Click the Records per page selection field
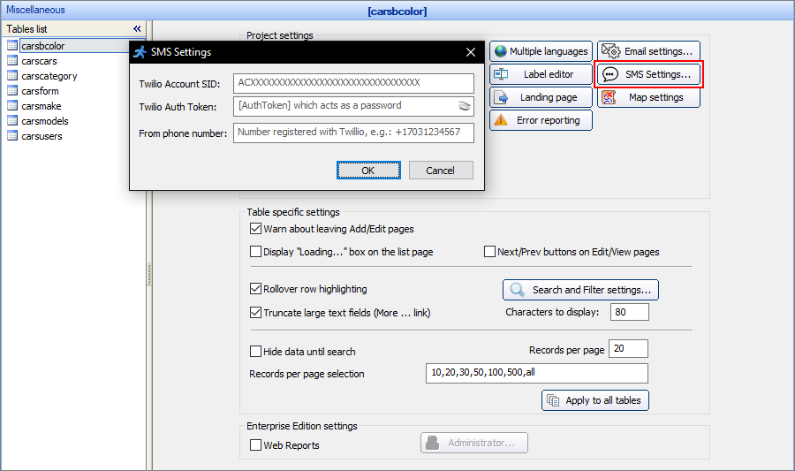795x471 pixels. point(537,373)
